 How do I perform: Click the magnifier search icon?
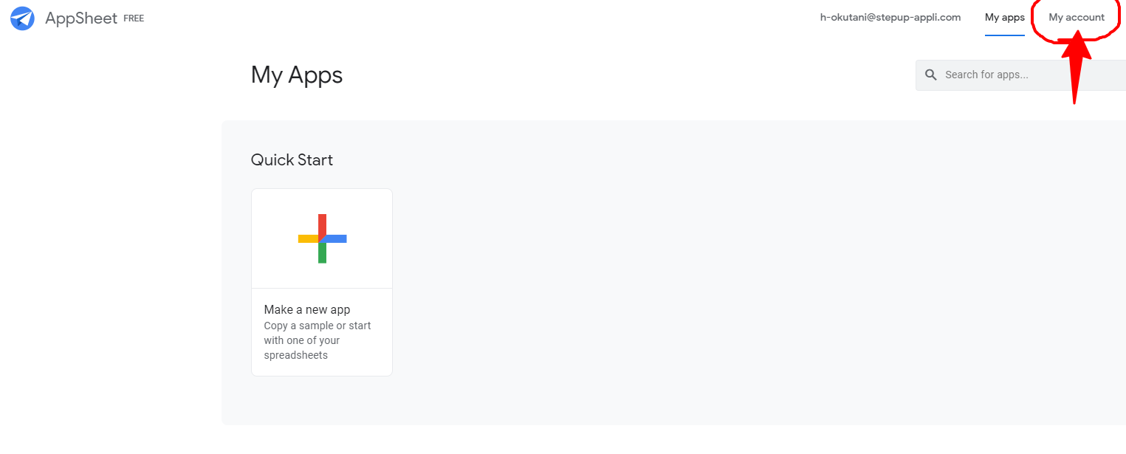(x=931, y=75)
